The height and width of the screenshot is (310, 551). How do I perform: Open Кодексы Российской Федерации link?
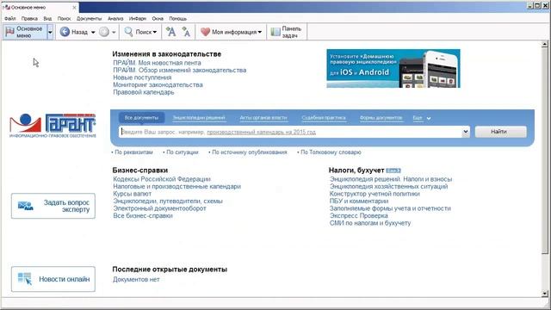pyautogui.click(x=162, y=179)
